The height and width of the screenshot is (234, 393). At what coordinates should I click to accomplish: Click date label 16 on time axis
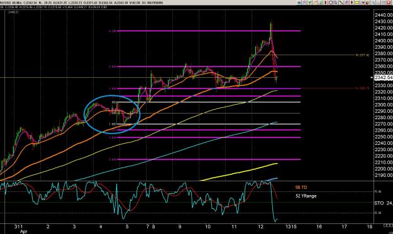pos(319,226)
